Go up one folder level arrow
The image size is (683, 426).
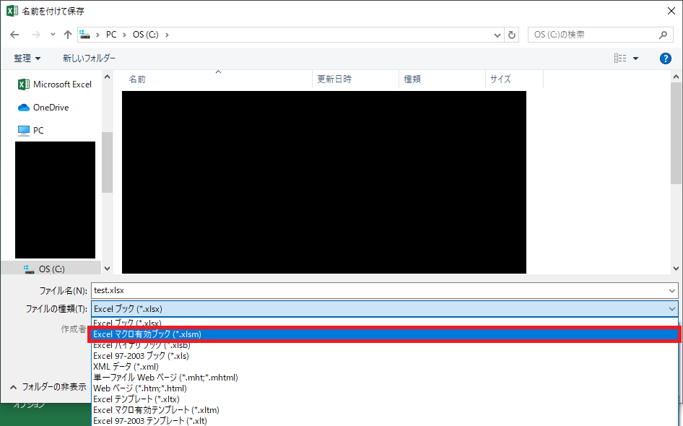pos(68,35)
